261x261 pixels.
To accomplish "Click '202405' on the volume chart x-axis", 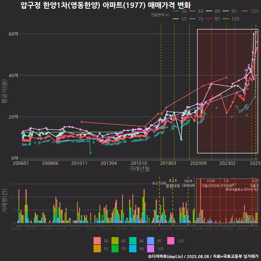I will click(243, 229).
